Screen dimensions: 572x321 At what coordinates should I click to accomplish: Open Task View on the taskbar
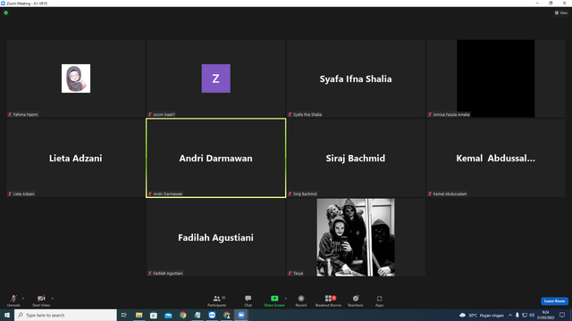click(x=124, y=315)
